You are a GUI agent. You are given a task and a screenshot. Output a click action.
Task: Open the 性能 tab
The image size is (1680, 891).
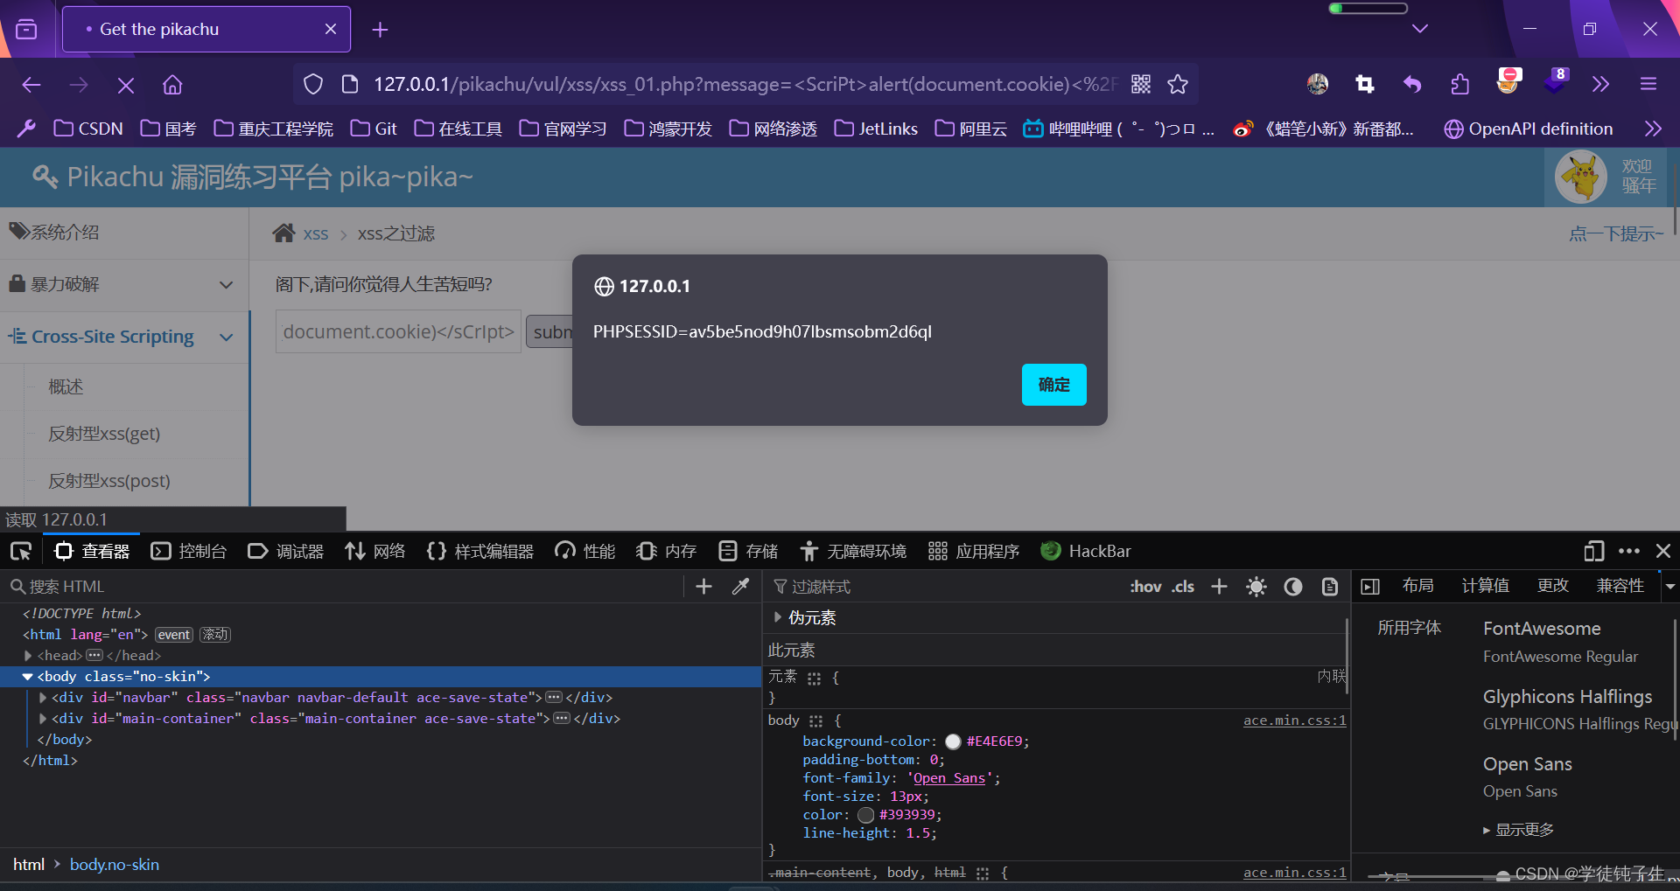(x=585, y=551)
